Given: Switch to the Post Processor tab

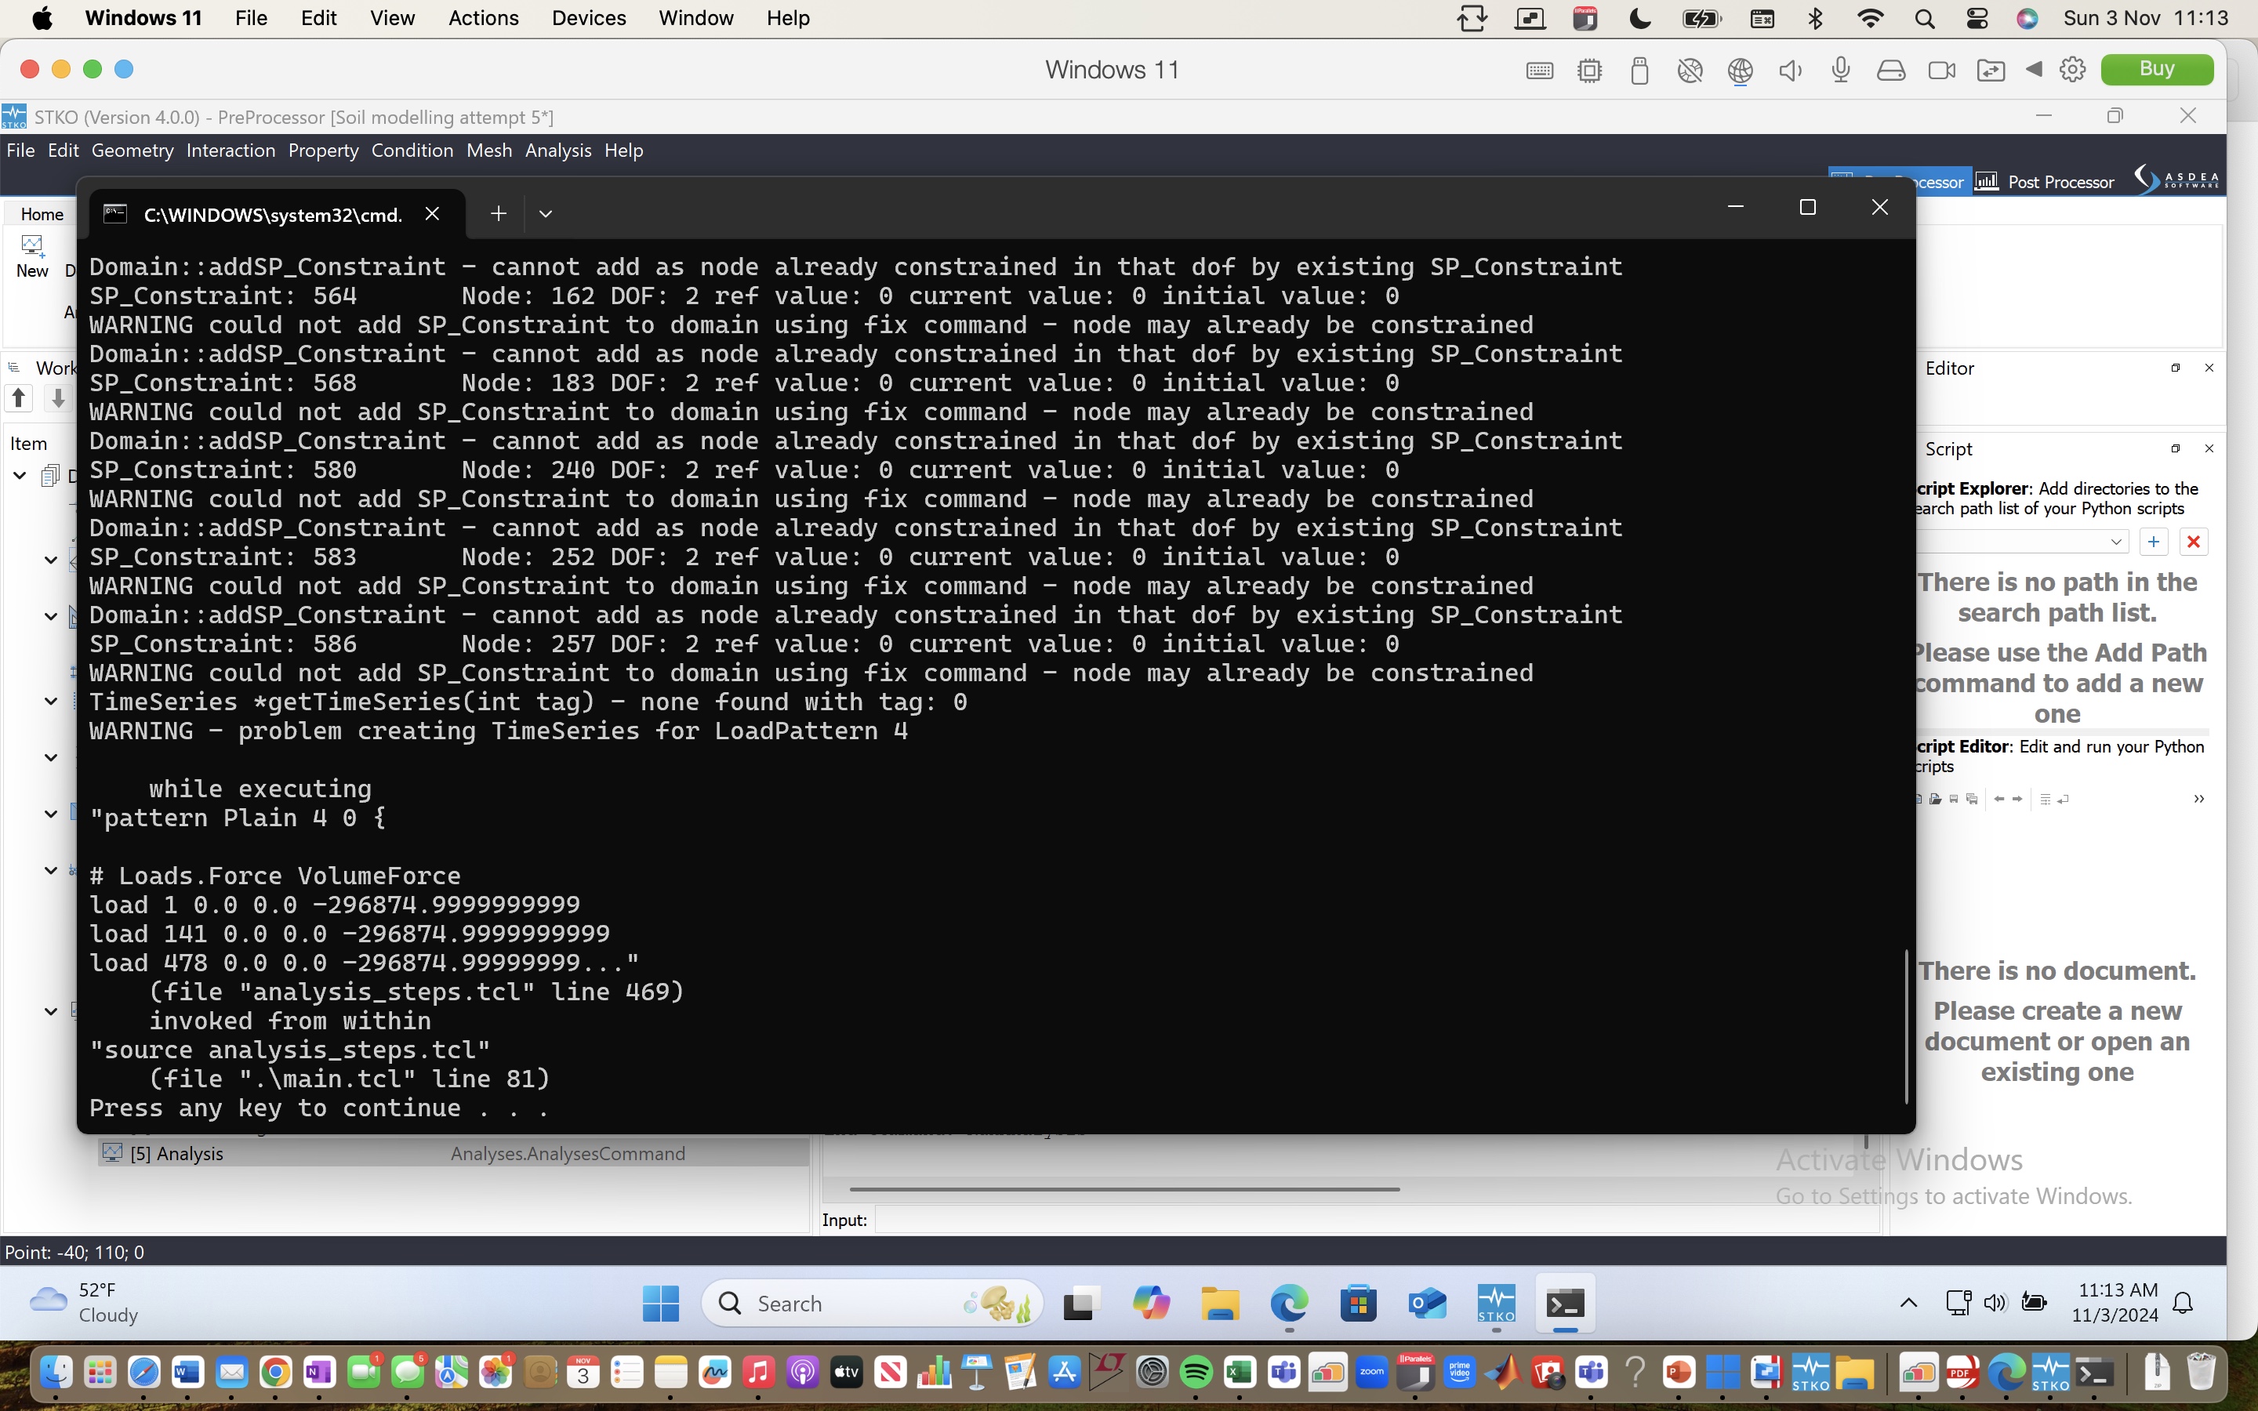Looking at the screenshot, I should pyautogui.click(x=2046, y=182).
